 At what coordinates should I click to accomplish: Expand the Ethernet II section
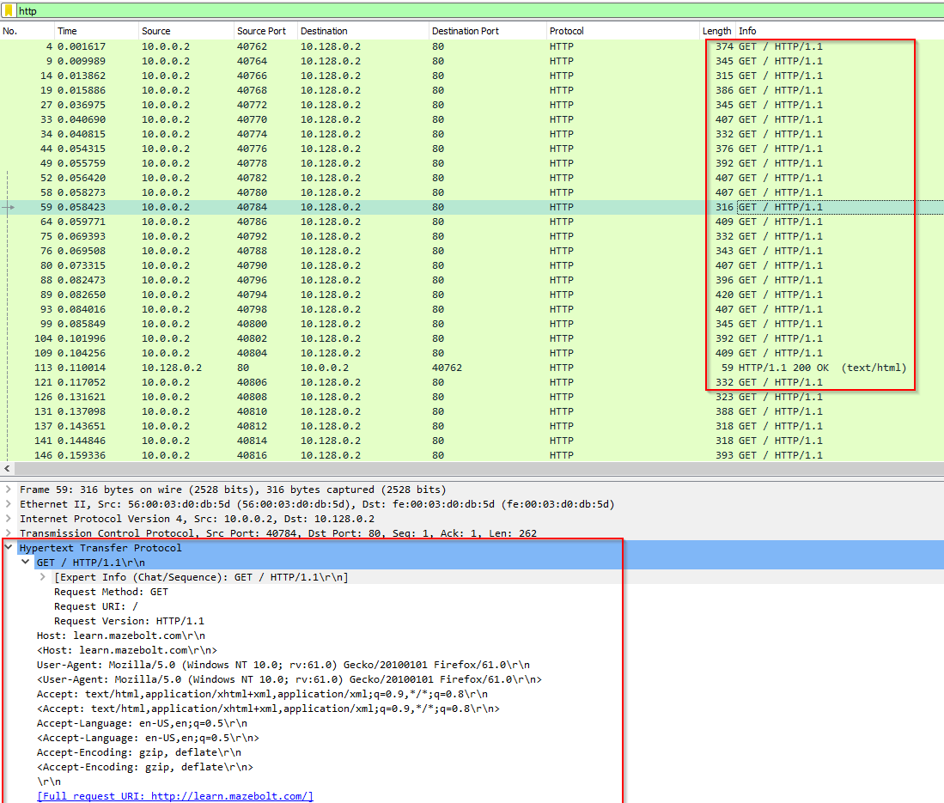click(x=9, y=504)
